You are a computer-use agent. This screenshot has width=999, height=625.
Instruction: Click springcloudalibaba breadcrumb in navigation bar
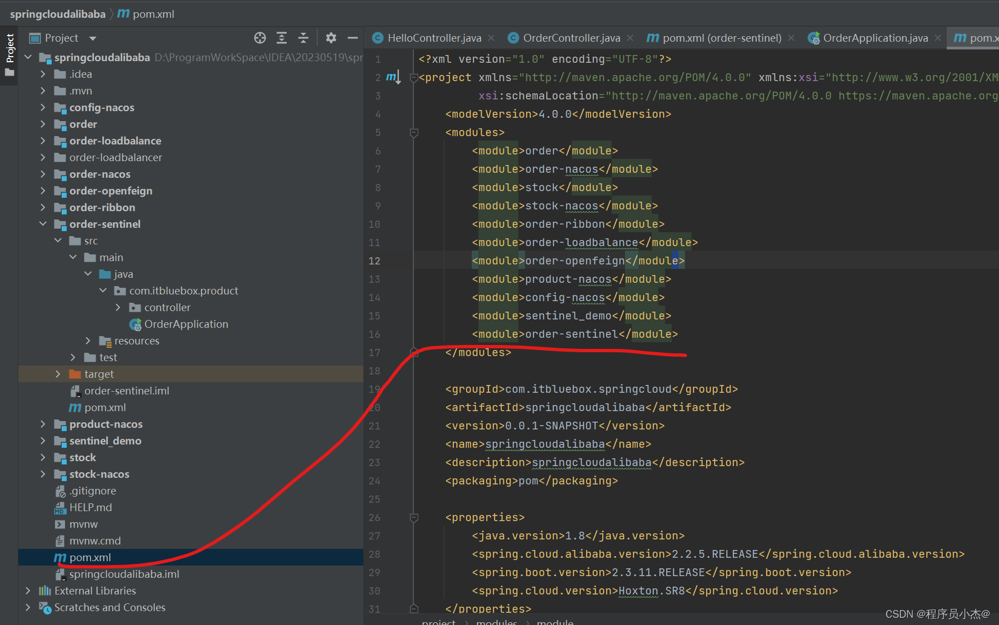click(58, 14)
